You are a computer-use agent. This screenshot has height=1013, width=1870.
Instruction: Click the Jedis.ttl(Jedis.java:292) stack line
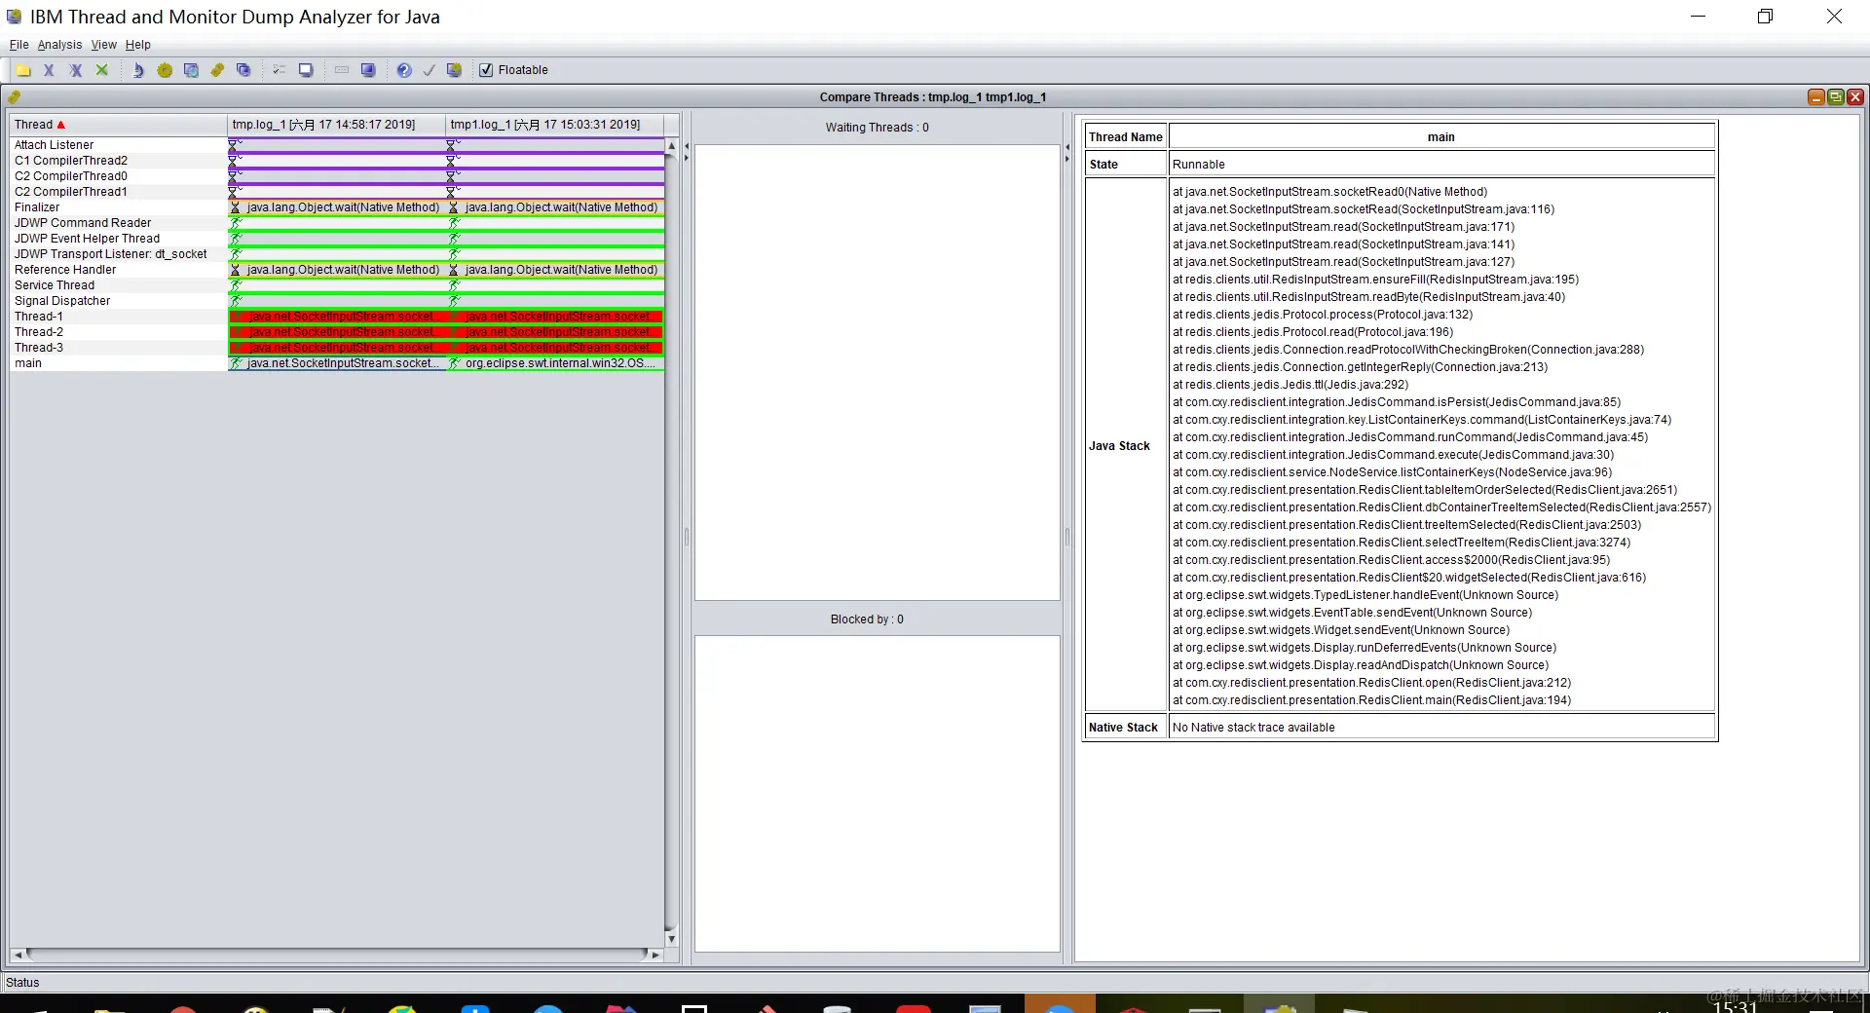[1290, 385]
